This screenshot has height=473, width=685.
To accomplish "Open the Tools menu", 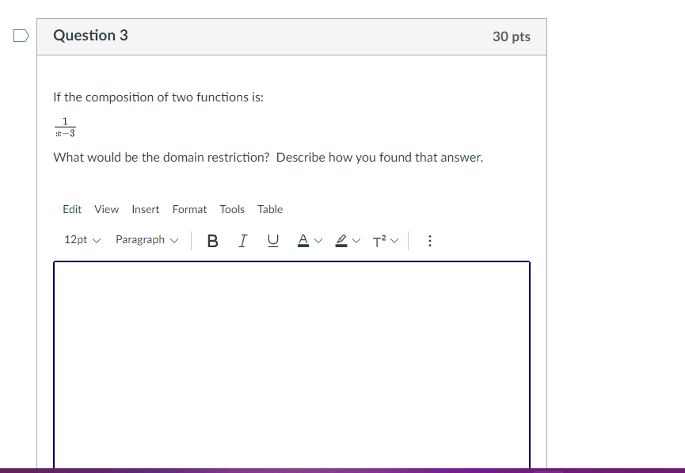I will click(232, 209).
